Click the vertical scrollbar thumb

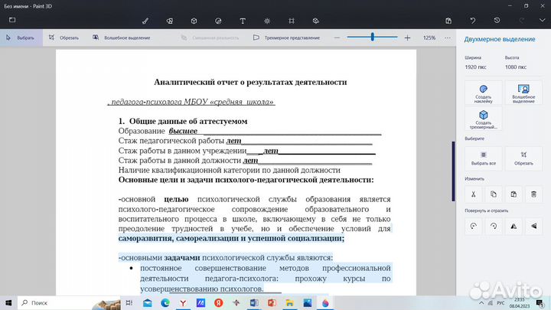click(453, 171)
